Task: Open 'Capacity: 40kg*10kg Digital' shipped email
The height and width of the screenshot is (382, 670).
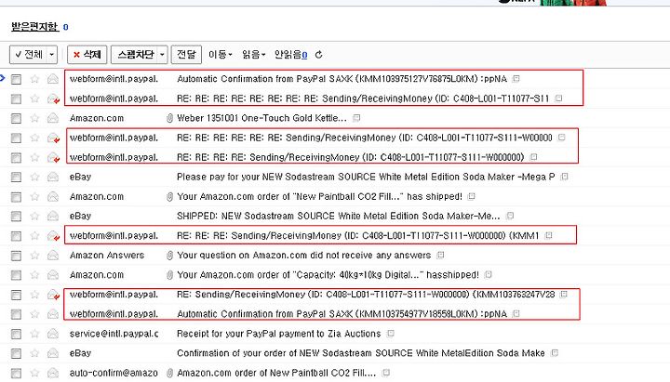Action: 328,275
